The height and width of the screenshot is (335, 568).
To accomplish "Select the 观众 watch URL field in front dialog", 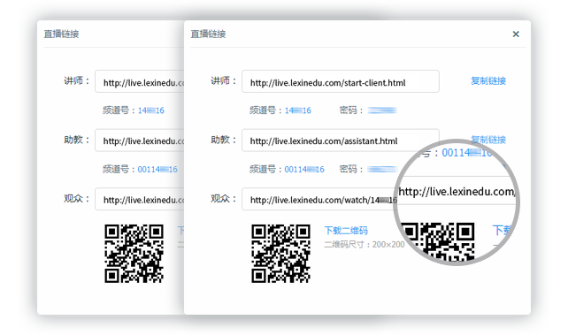I will [319, 199].
